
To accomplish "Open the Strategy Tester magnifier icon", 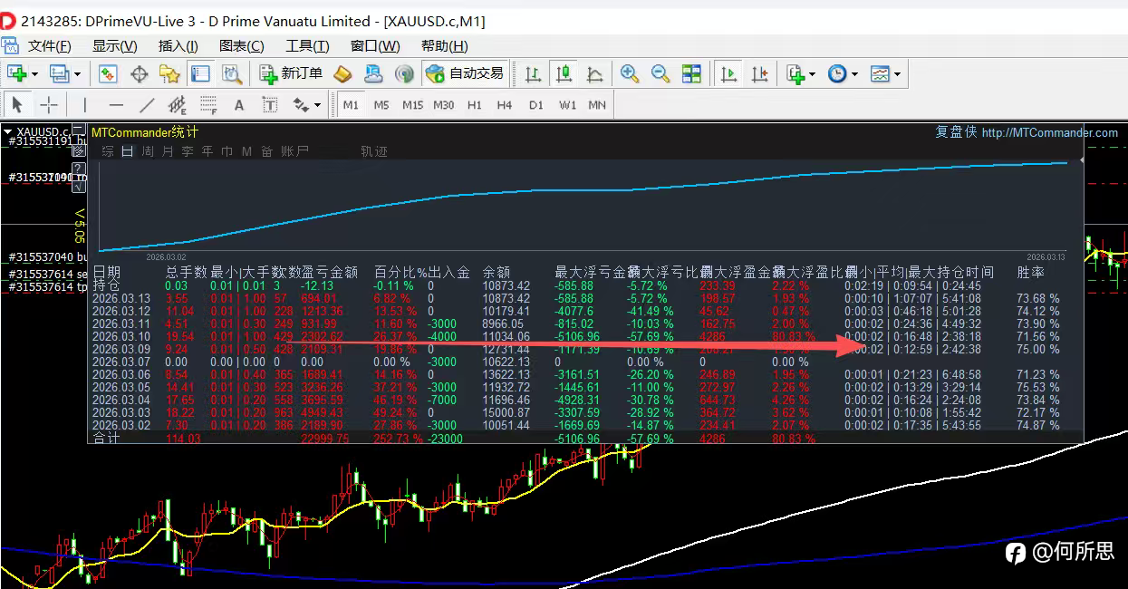I will [x=232, y=73].
